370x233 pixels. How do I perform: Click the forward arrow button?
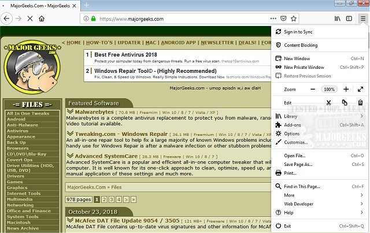click(x=18, y=19)
